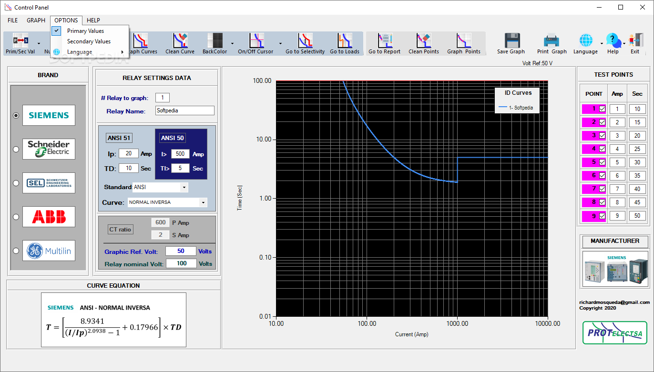Click the Clean Points toolbar icon
The height and width of the screenshot is (372, 654).
coord(424,41)
